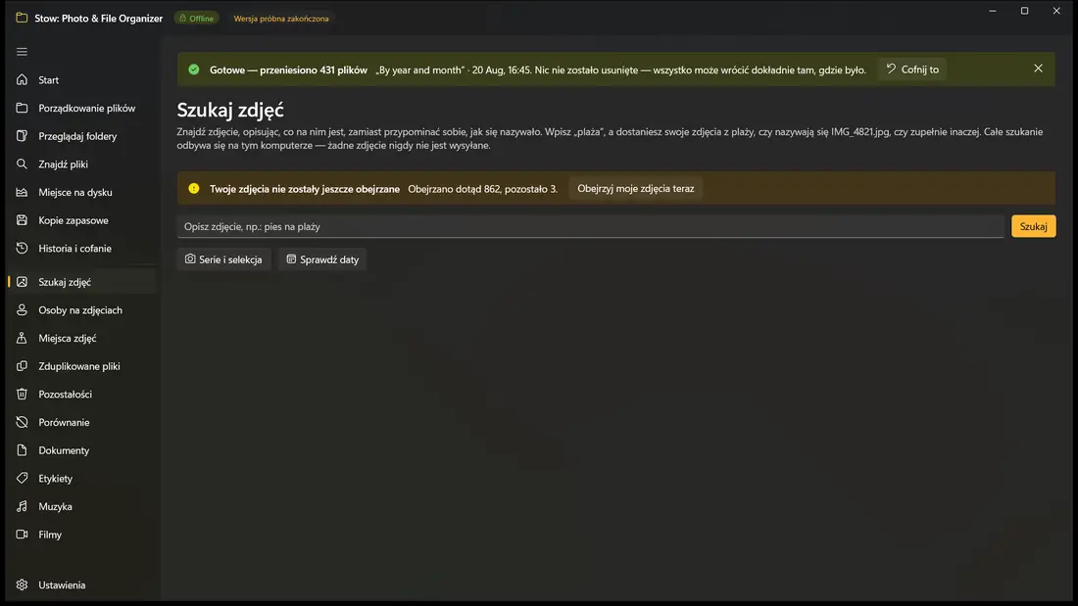Open Etykiety page
1078x606 pixels.
click(82, 478)
